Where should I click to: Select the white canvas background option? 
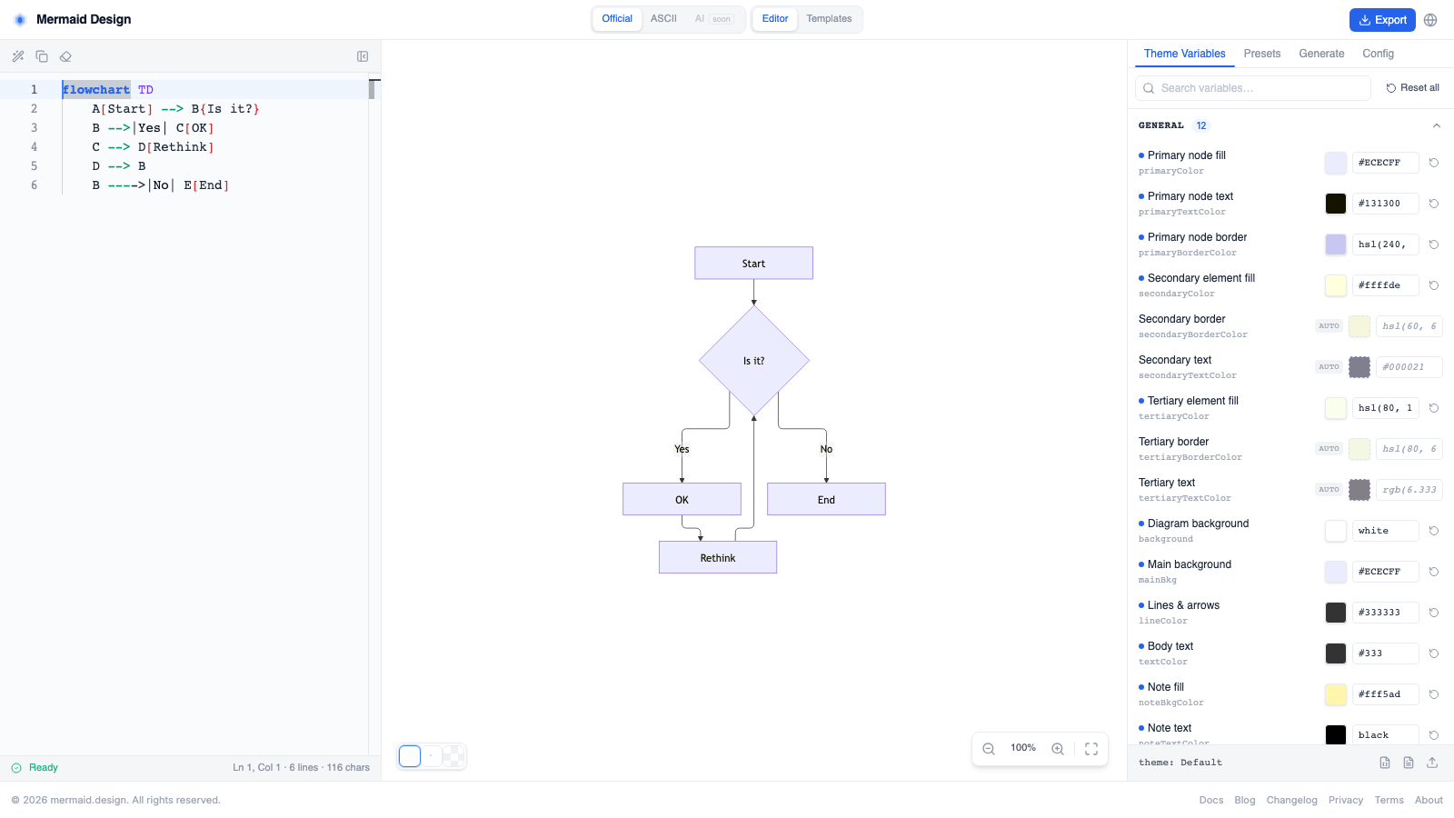[410, 756]
